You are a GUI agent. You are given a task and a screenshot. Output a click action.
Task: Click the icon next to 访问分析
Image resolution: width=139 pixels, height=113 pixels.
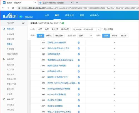coord(4,59)
